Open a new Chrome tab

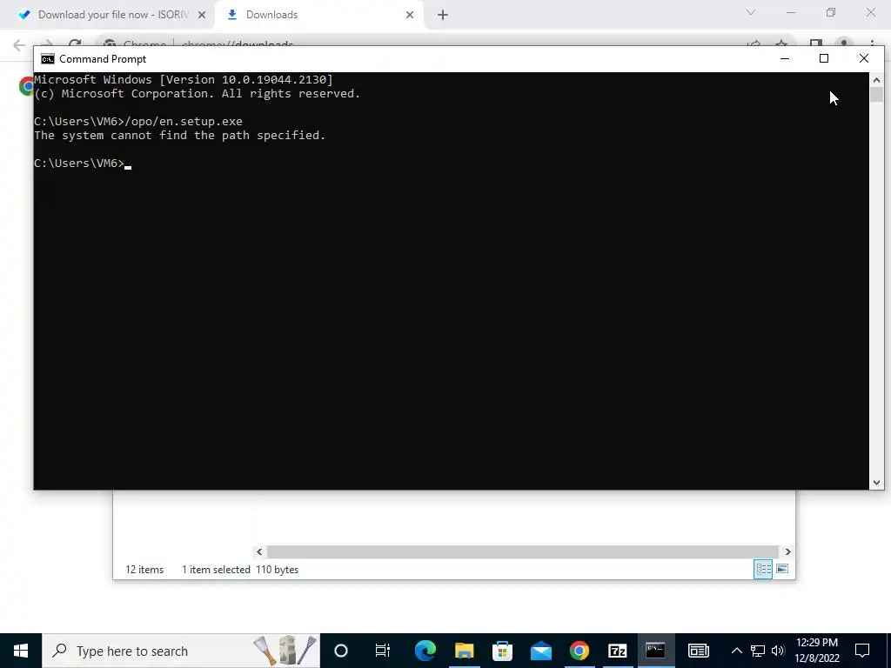[x=443, y=15]
